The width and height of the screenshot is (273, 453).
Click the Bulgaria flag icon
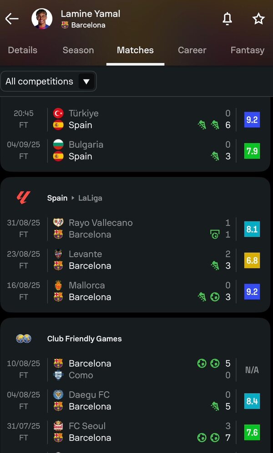pyautogui.click(x=58, y=144)
